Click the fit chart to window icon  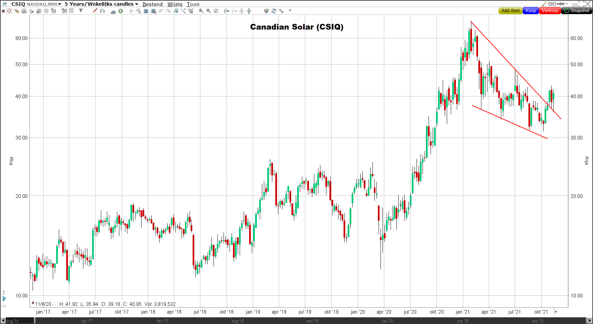pos(216,11)
